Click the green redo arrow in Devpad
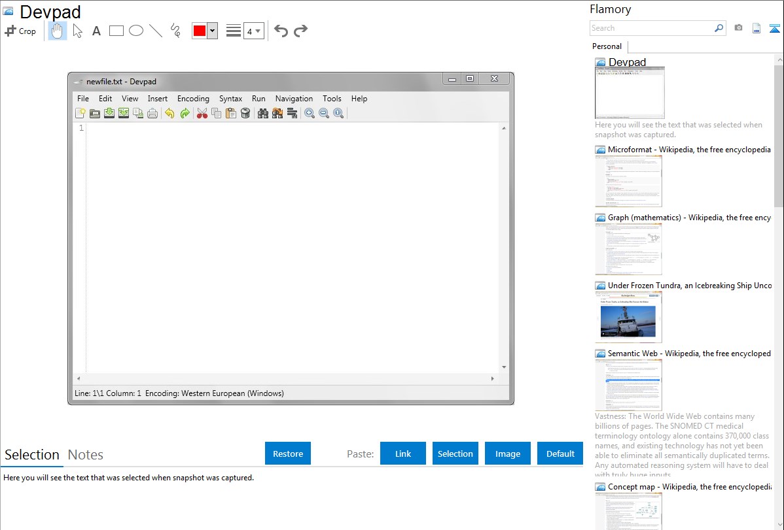The image size is (784, 530). pyautogui.click(x=185, y=114)
